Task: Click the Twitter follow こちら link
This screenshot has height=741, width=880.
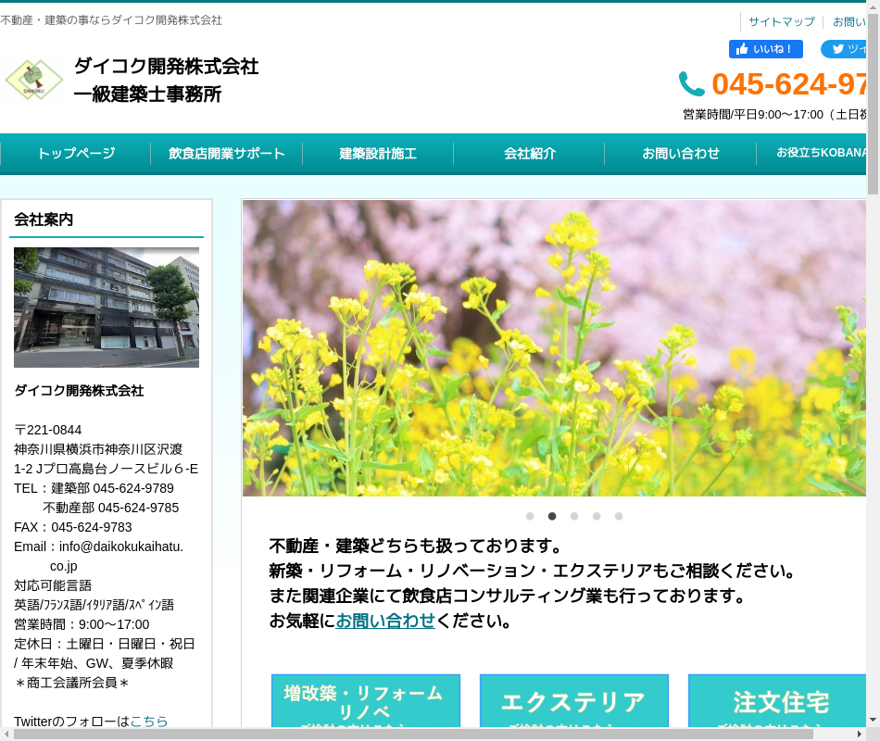Action: point(149,721)
